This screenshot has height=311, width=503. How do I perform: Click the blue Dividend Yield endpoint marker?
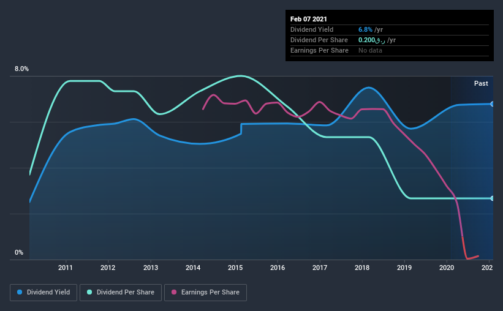(x=493, y=104)
